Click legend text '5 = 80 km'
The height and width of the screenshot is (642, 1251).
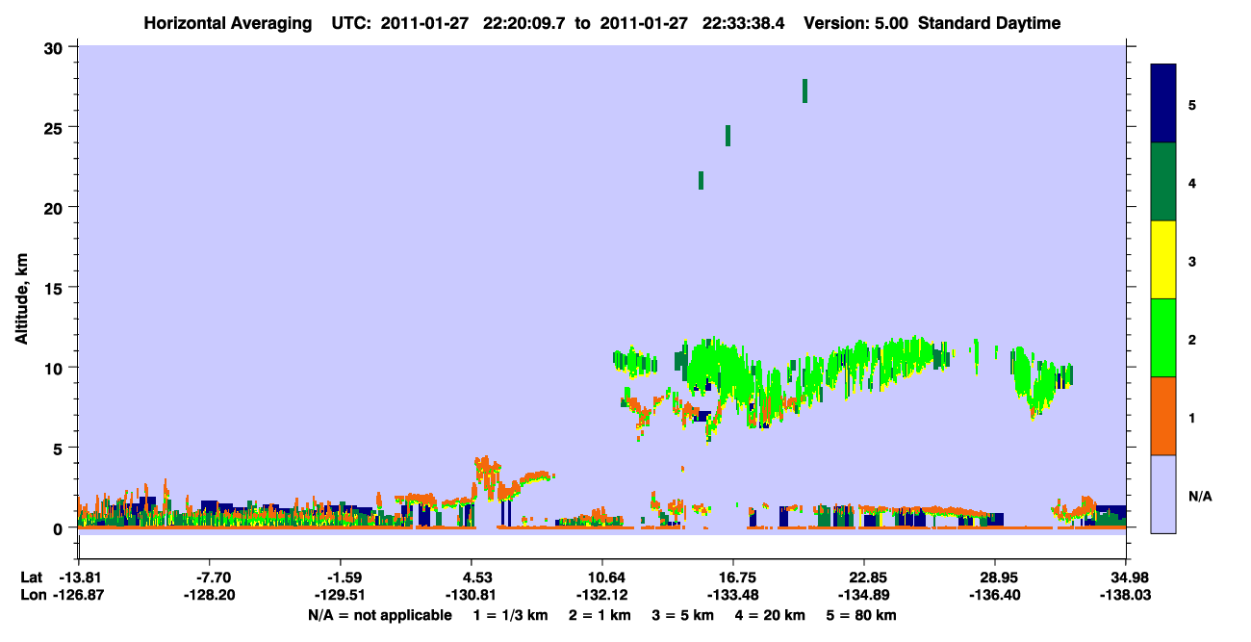(863, 615)
